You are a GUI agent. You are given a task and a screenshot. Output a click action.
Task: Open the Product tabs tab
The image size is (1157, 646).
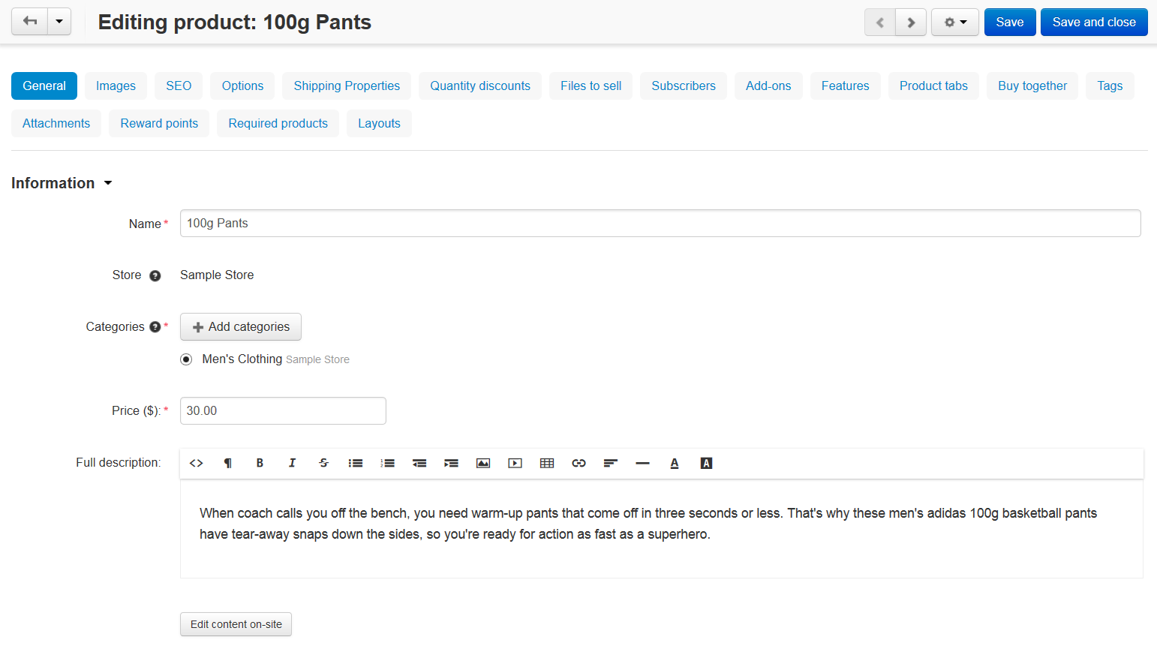pos(933,86)
